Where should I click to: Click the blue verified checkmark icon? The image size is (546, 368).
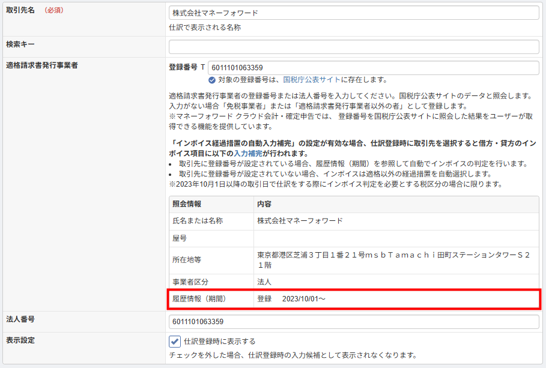(211, 80)
